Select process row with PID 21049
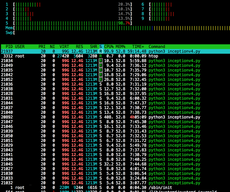The width and height of the screenshot is (230, 192). pos(115,66)
